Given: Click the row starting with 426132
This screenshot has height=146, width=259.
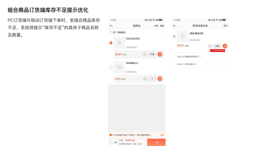Looking at the screenshot, I should [x=201, y=57].
